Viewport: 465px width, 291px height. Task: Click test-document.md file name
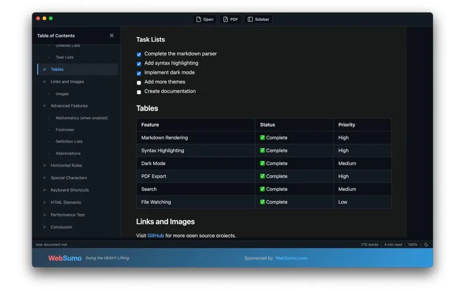point(51,244)
